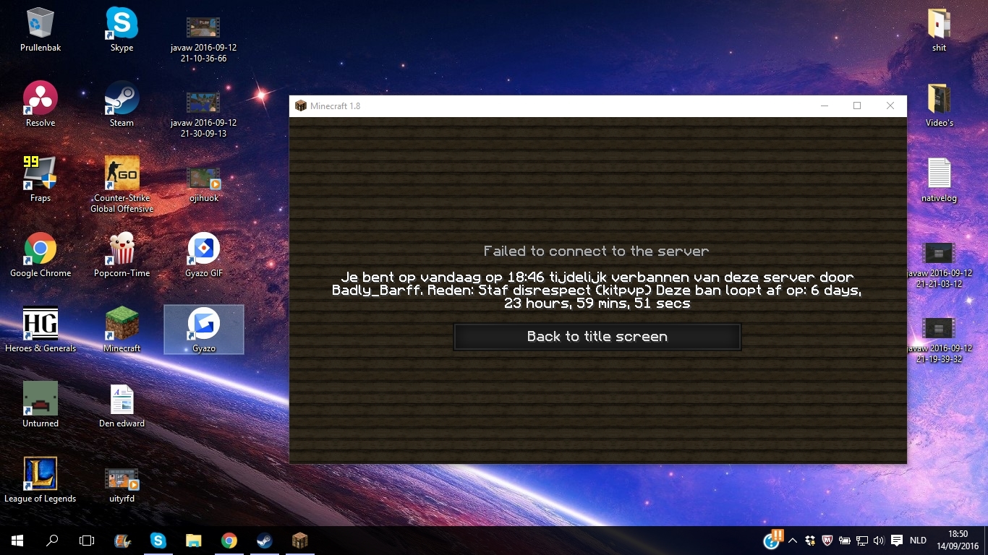Viewport: 988px width, 555px height.
Task: Select the Google Chrome desktop shortcut
Action: pyautogui.click(x=41, y=255)
